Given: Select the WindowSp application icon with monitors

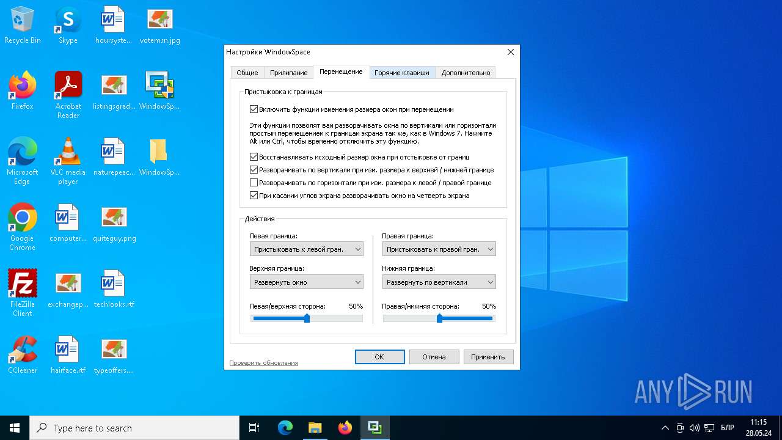Looking at the screenshot, I should pos(159,92).
